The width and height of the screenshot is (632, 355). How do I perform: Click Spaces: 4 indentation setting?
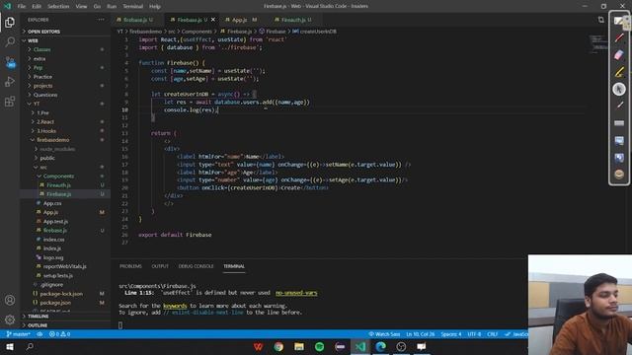click(x=451, y=334)
